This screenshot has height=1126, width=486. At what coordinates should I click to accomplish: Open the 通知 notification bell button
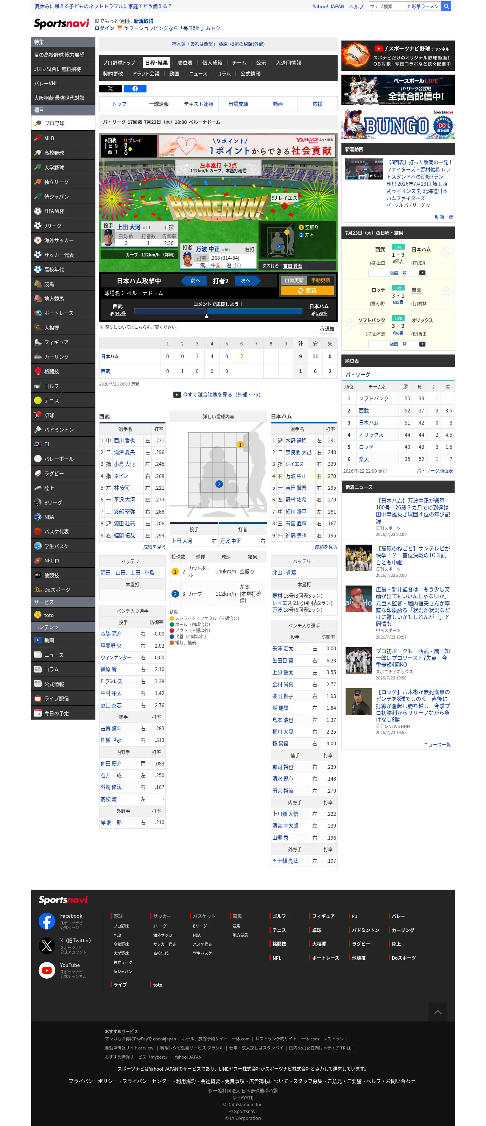point(326,329)
